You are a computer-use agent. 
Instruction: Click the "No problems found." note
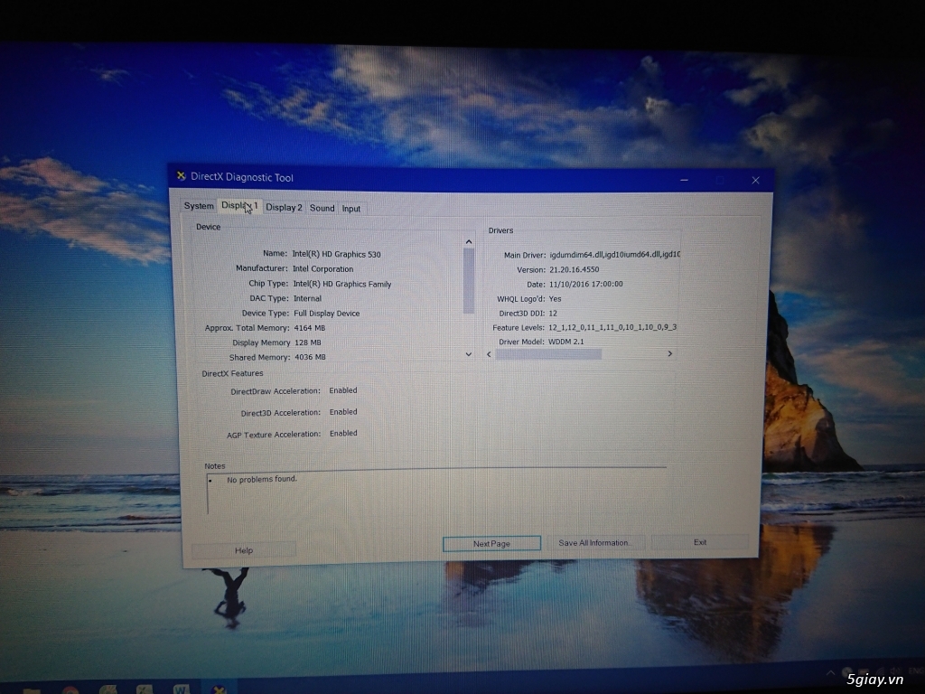(x=262, y=479)
